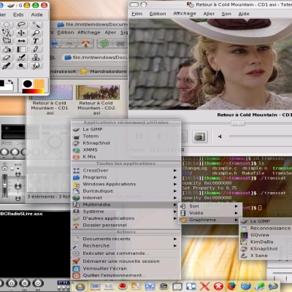Open the Mandrakestore bookmark in Konqueror
Image resolution: width=292 pixels, height=292 pixels.
[104, 72]
